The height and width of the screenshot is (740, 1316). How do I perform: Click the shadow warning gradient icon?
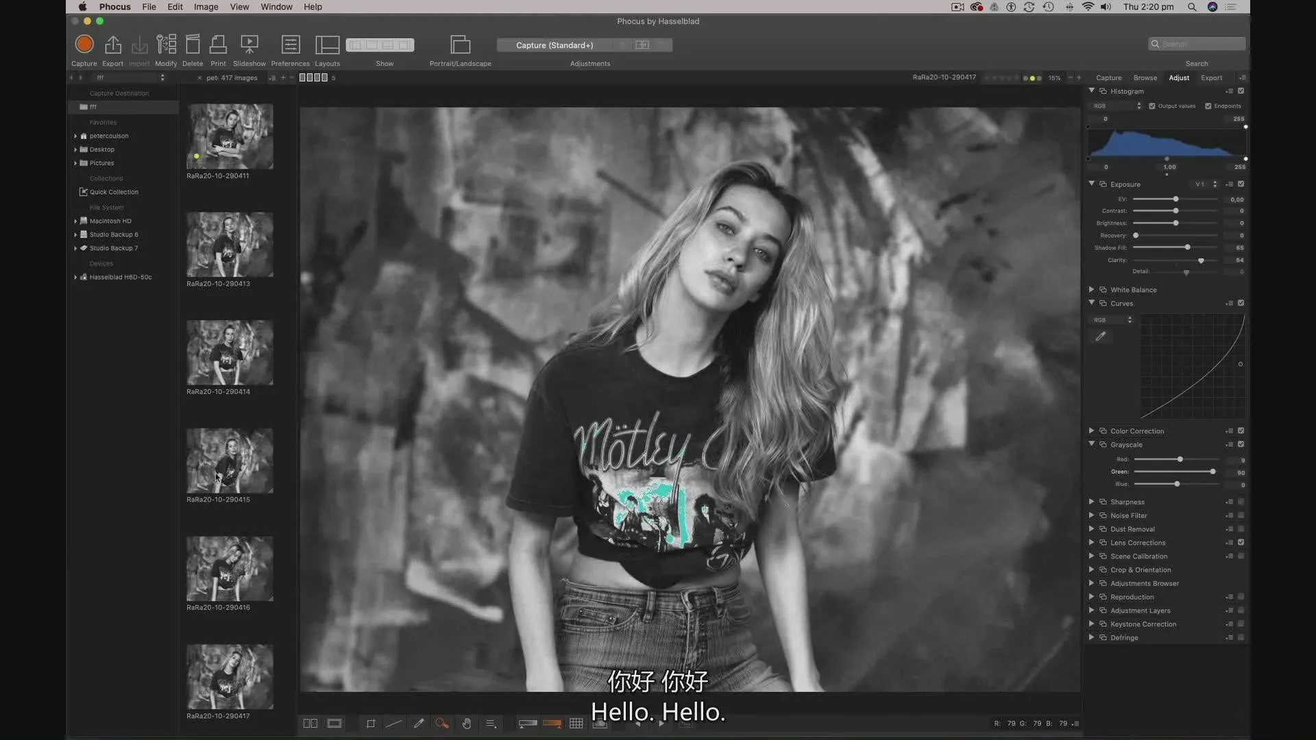pyautogui.click(x=528, y=724)
